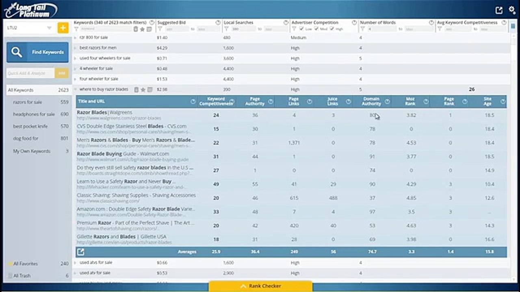
Task: Click the help icon next to Number of Words
Action: click(431, 23)
